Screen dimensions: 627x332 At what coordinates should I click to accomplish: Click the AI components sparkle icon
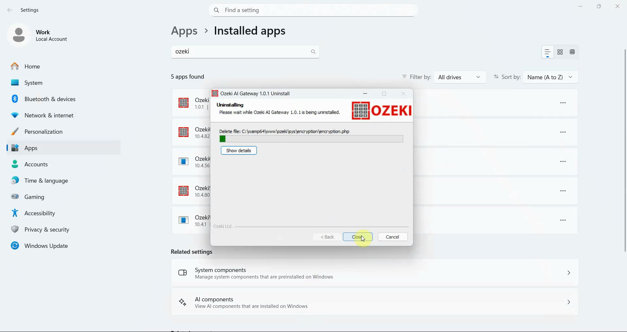(x=183, y=302)
